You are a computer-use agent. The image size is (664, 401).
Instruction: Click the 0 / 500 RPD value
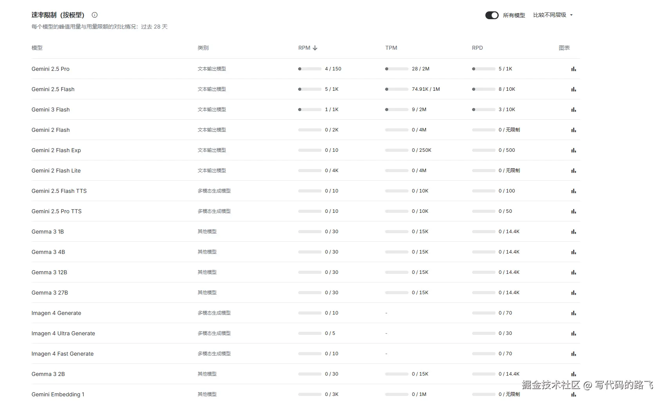pos(507,150)
